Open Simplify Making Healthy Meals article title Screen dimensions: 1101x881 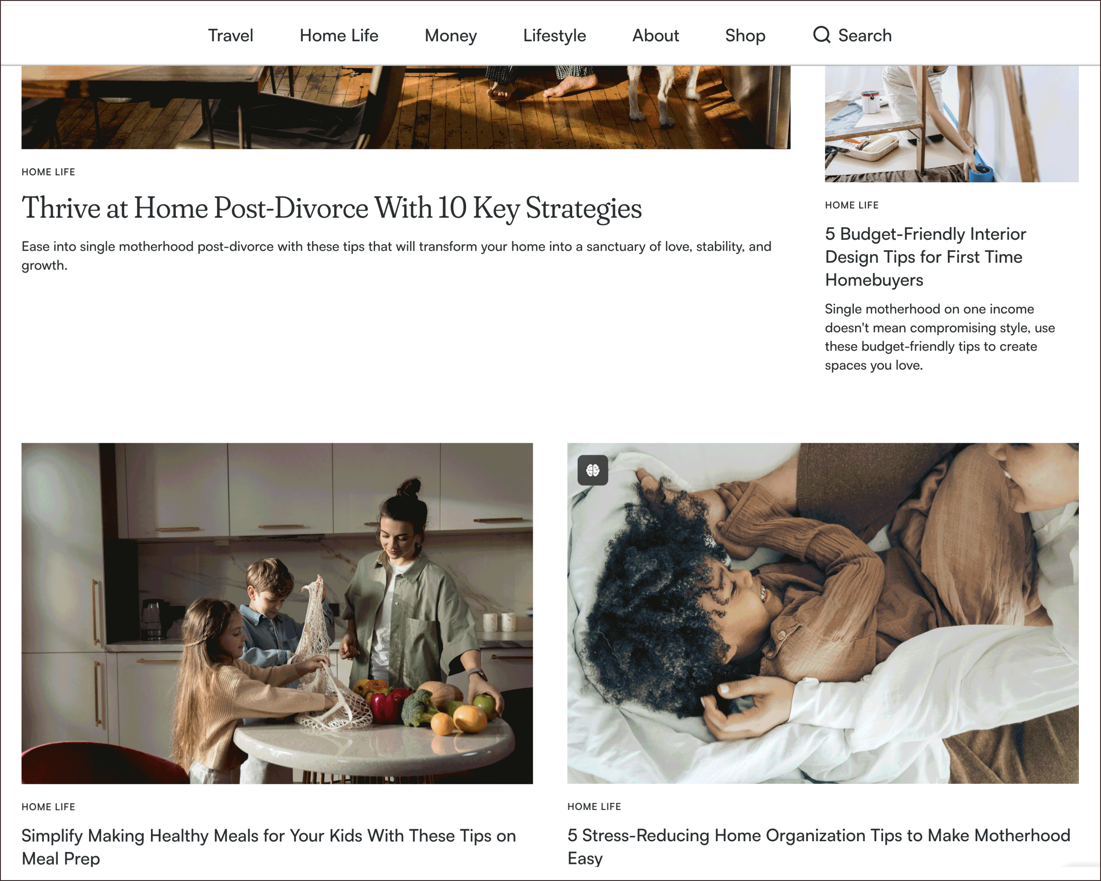point(268,847)
